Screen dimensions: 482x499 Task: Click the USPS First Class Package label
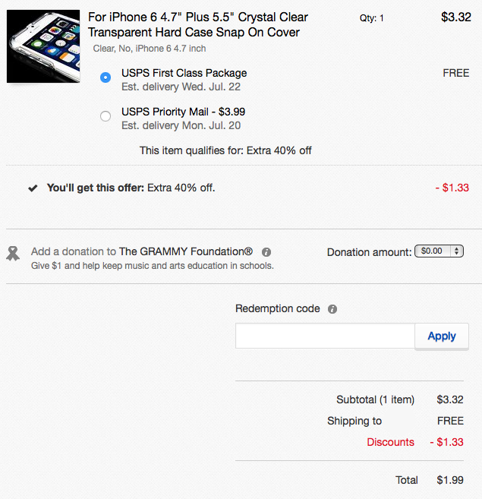[x=184, y=73]
